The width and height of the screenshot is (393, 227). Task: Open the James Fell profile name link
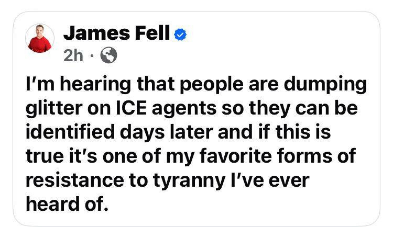[116, 35]
